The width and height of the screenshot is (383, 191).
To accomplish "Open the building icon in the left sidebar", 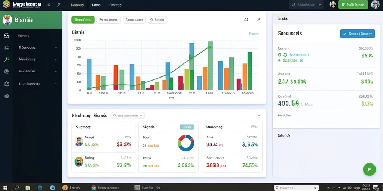I will (7, 84).
